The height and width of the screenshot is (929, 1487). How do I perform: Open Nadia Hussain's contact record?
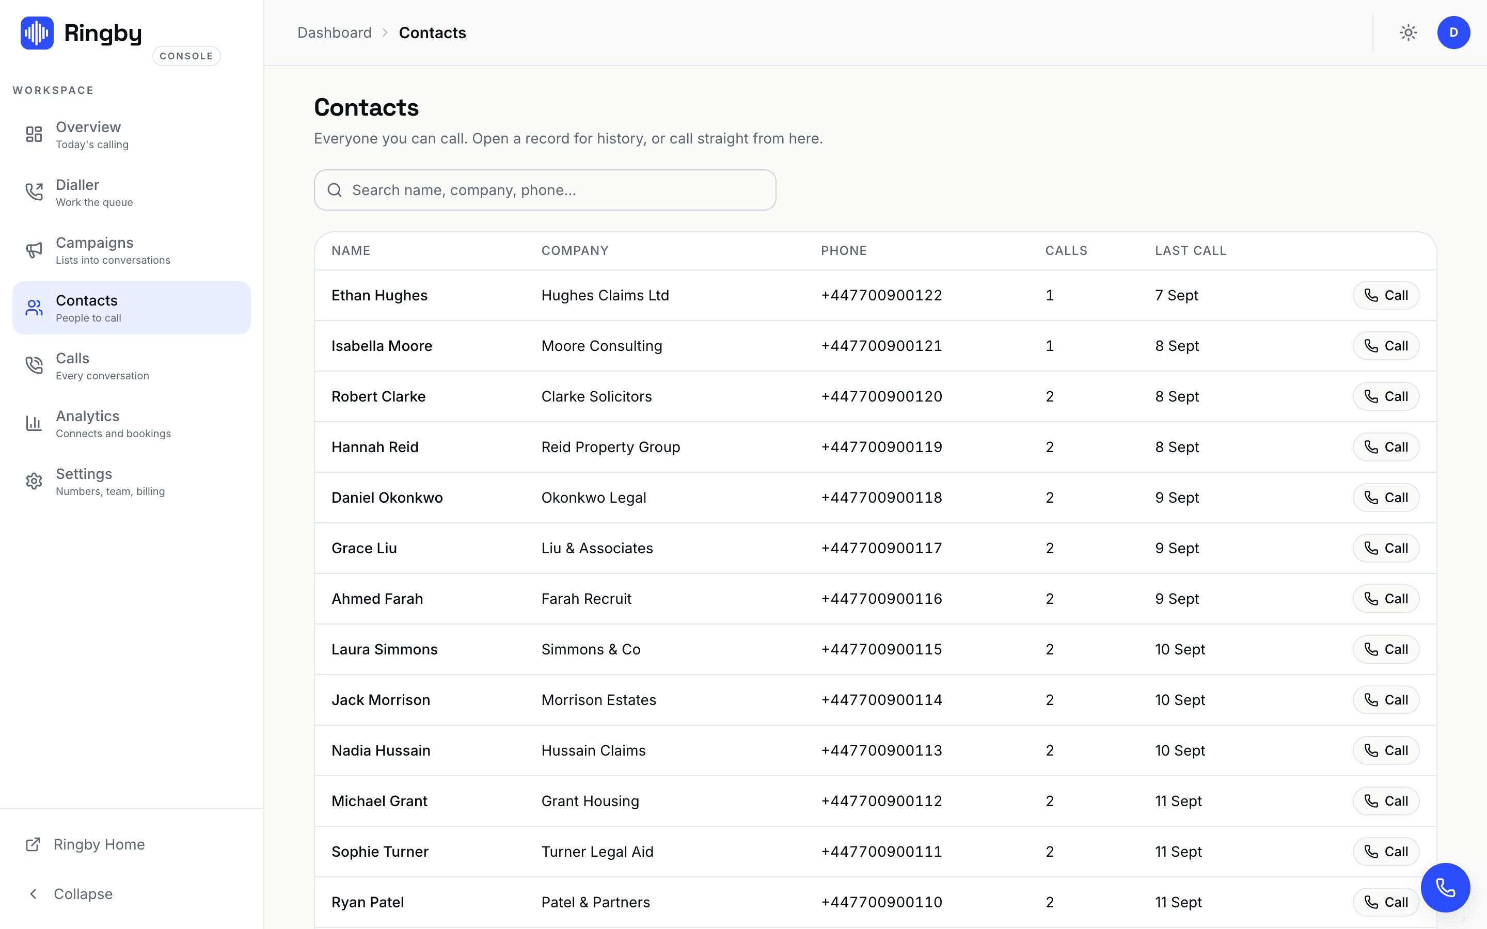381,750
